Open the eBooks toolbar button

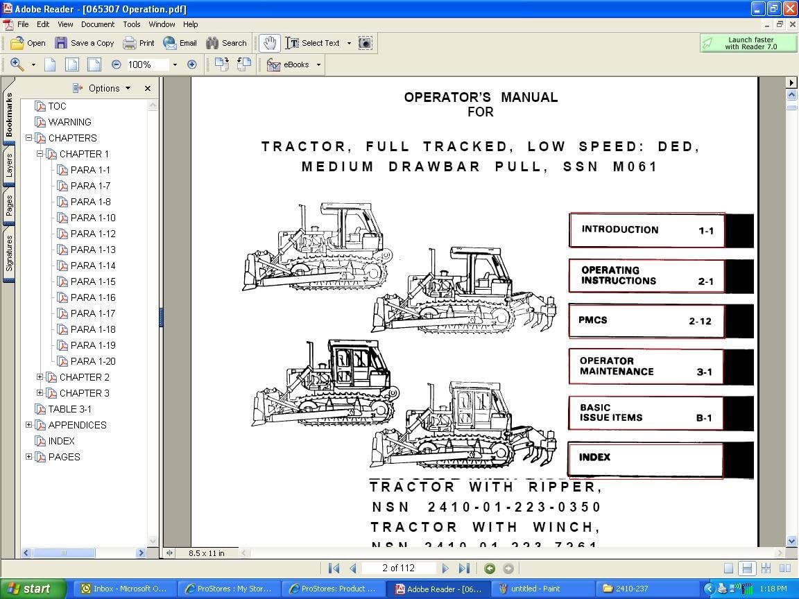[289, 64]
